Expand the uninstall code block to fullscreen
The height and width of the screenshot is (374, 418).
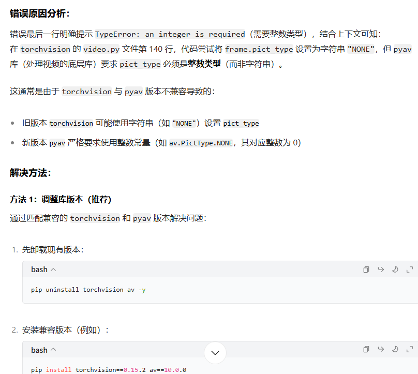(x=410, y=270)
